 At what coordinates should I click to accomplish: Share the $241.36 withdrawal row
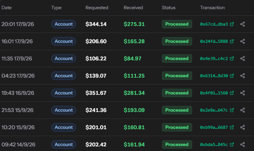coord(243,110)
